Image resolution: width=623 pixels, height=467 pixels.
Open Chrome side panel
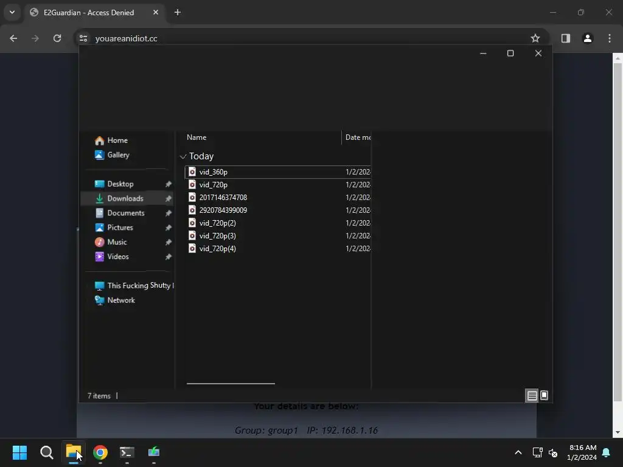566,38
